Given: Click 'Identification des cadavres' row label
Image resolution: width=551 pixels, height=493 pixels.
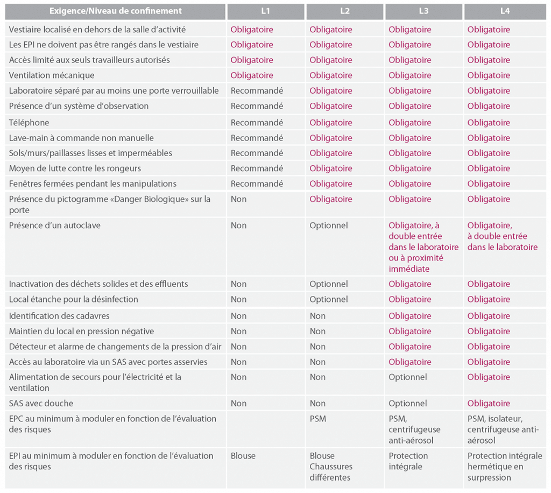Looking at the screenshot, I should 59,316.
